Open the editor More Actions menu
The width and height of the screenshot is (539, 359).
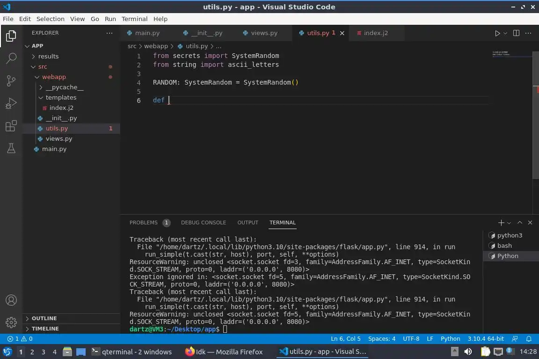point(528,33)
